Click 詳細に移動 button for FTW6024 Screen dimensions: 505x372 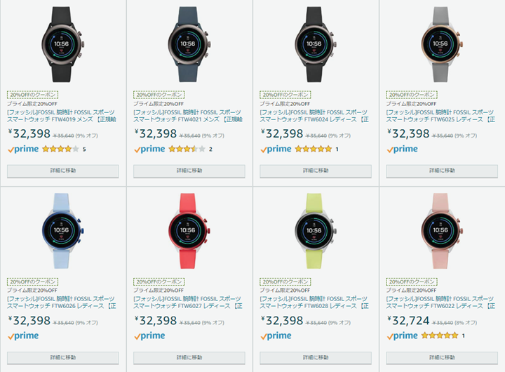coord(316,171)
